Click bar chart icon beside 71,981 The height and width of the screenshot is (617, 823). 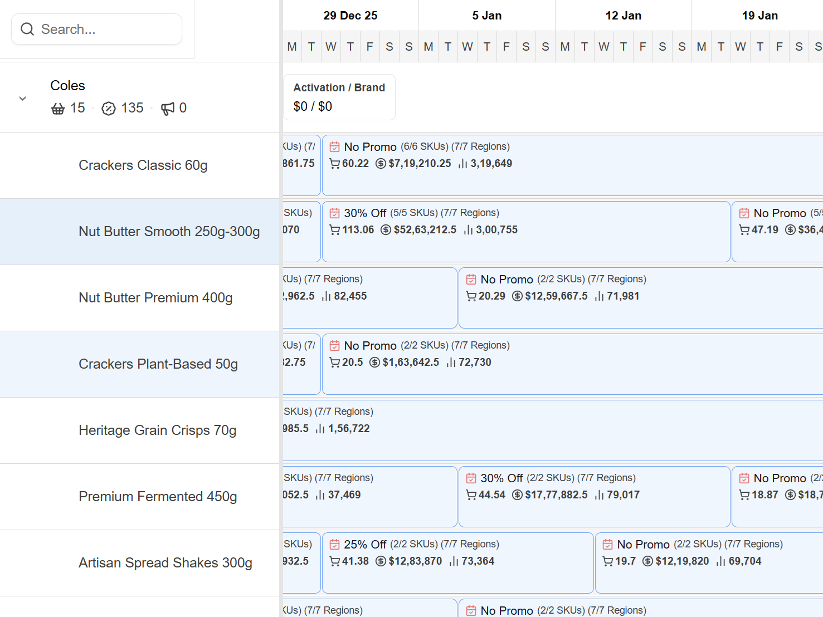point(600,296)
